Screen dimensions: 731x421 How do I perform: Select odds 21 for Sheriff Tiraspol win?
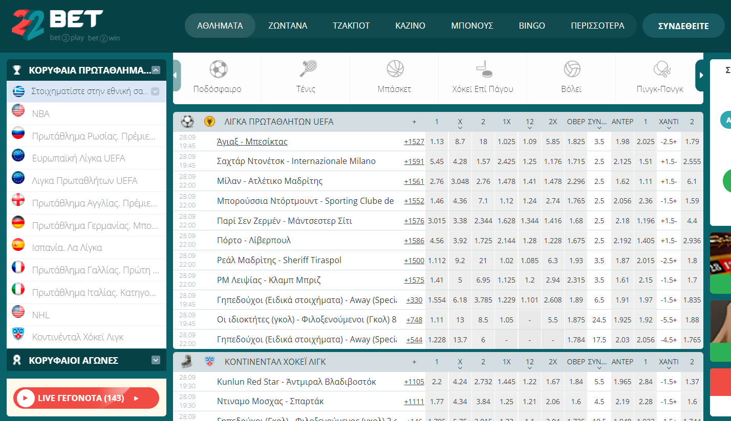point(483,260)
